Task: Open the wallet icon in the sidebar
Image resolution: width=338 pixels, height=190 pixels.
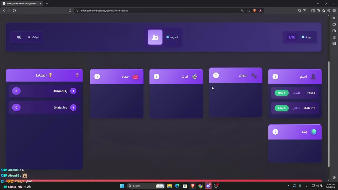Action: pos(334,31)
